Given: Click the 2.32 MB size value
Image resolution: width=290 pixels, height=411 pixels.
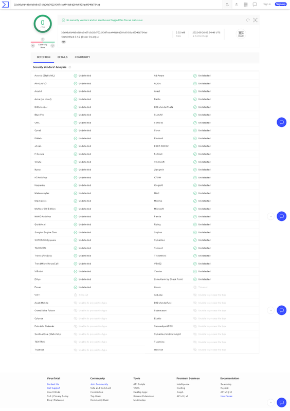Looking at the screenshot, I should point(180,32).
